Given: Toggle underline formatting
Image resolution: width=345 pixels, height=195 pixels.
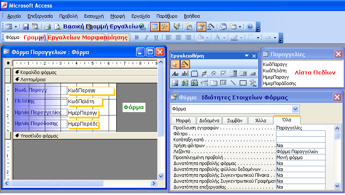Looking at the screenshot, I should [x=156, y=38].
